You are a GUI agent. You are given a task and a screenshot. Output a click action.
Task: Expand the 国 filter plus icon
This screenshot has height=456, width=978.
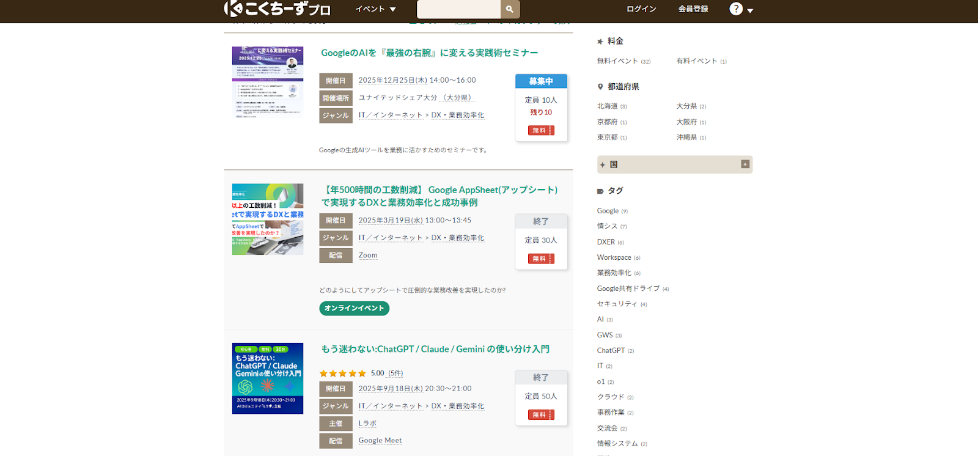pyautogui.click(x=745, y=164)
